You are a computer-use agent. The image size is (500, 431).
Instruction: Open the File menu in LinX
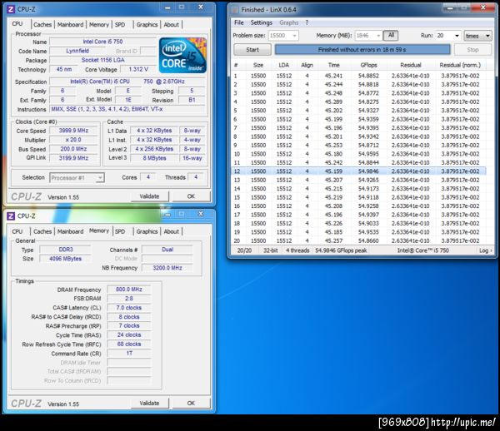coord(239,22)
